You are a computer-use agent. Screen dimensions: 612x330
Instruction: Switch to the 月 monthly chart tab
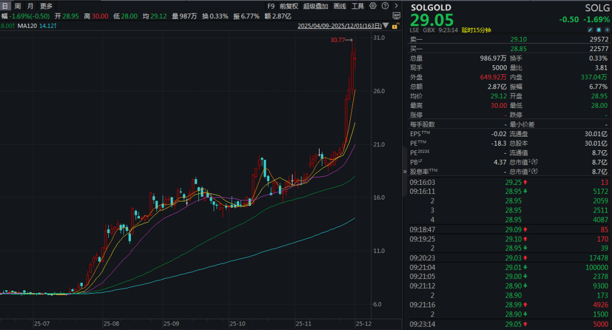(x=31, y=6)
